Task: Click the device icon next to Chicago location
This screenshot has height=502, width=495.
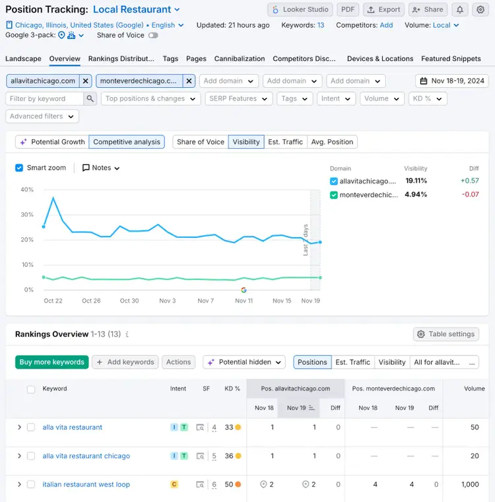Action: tap(9, 25)
